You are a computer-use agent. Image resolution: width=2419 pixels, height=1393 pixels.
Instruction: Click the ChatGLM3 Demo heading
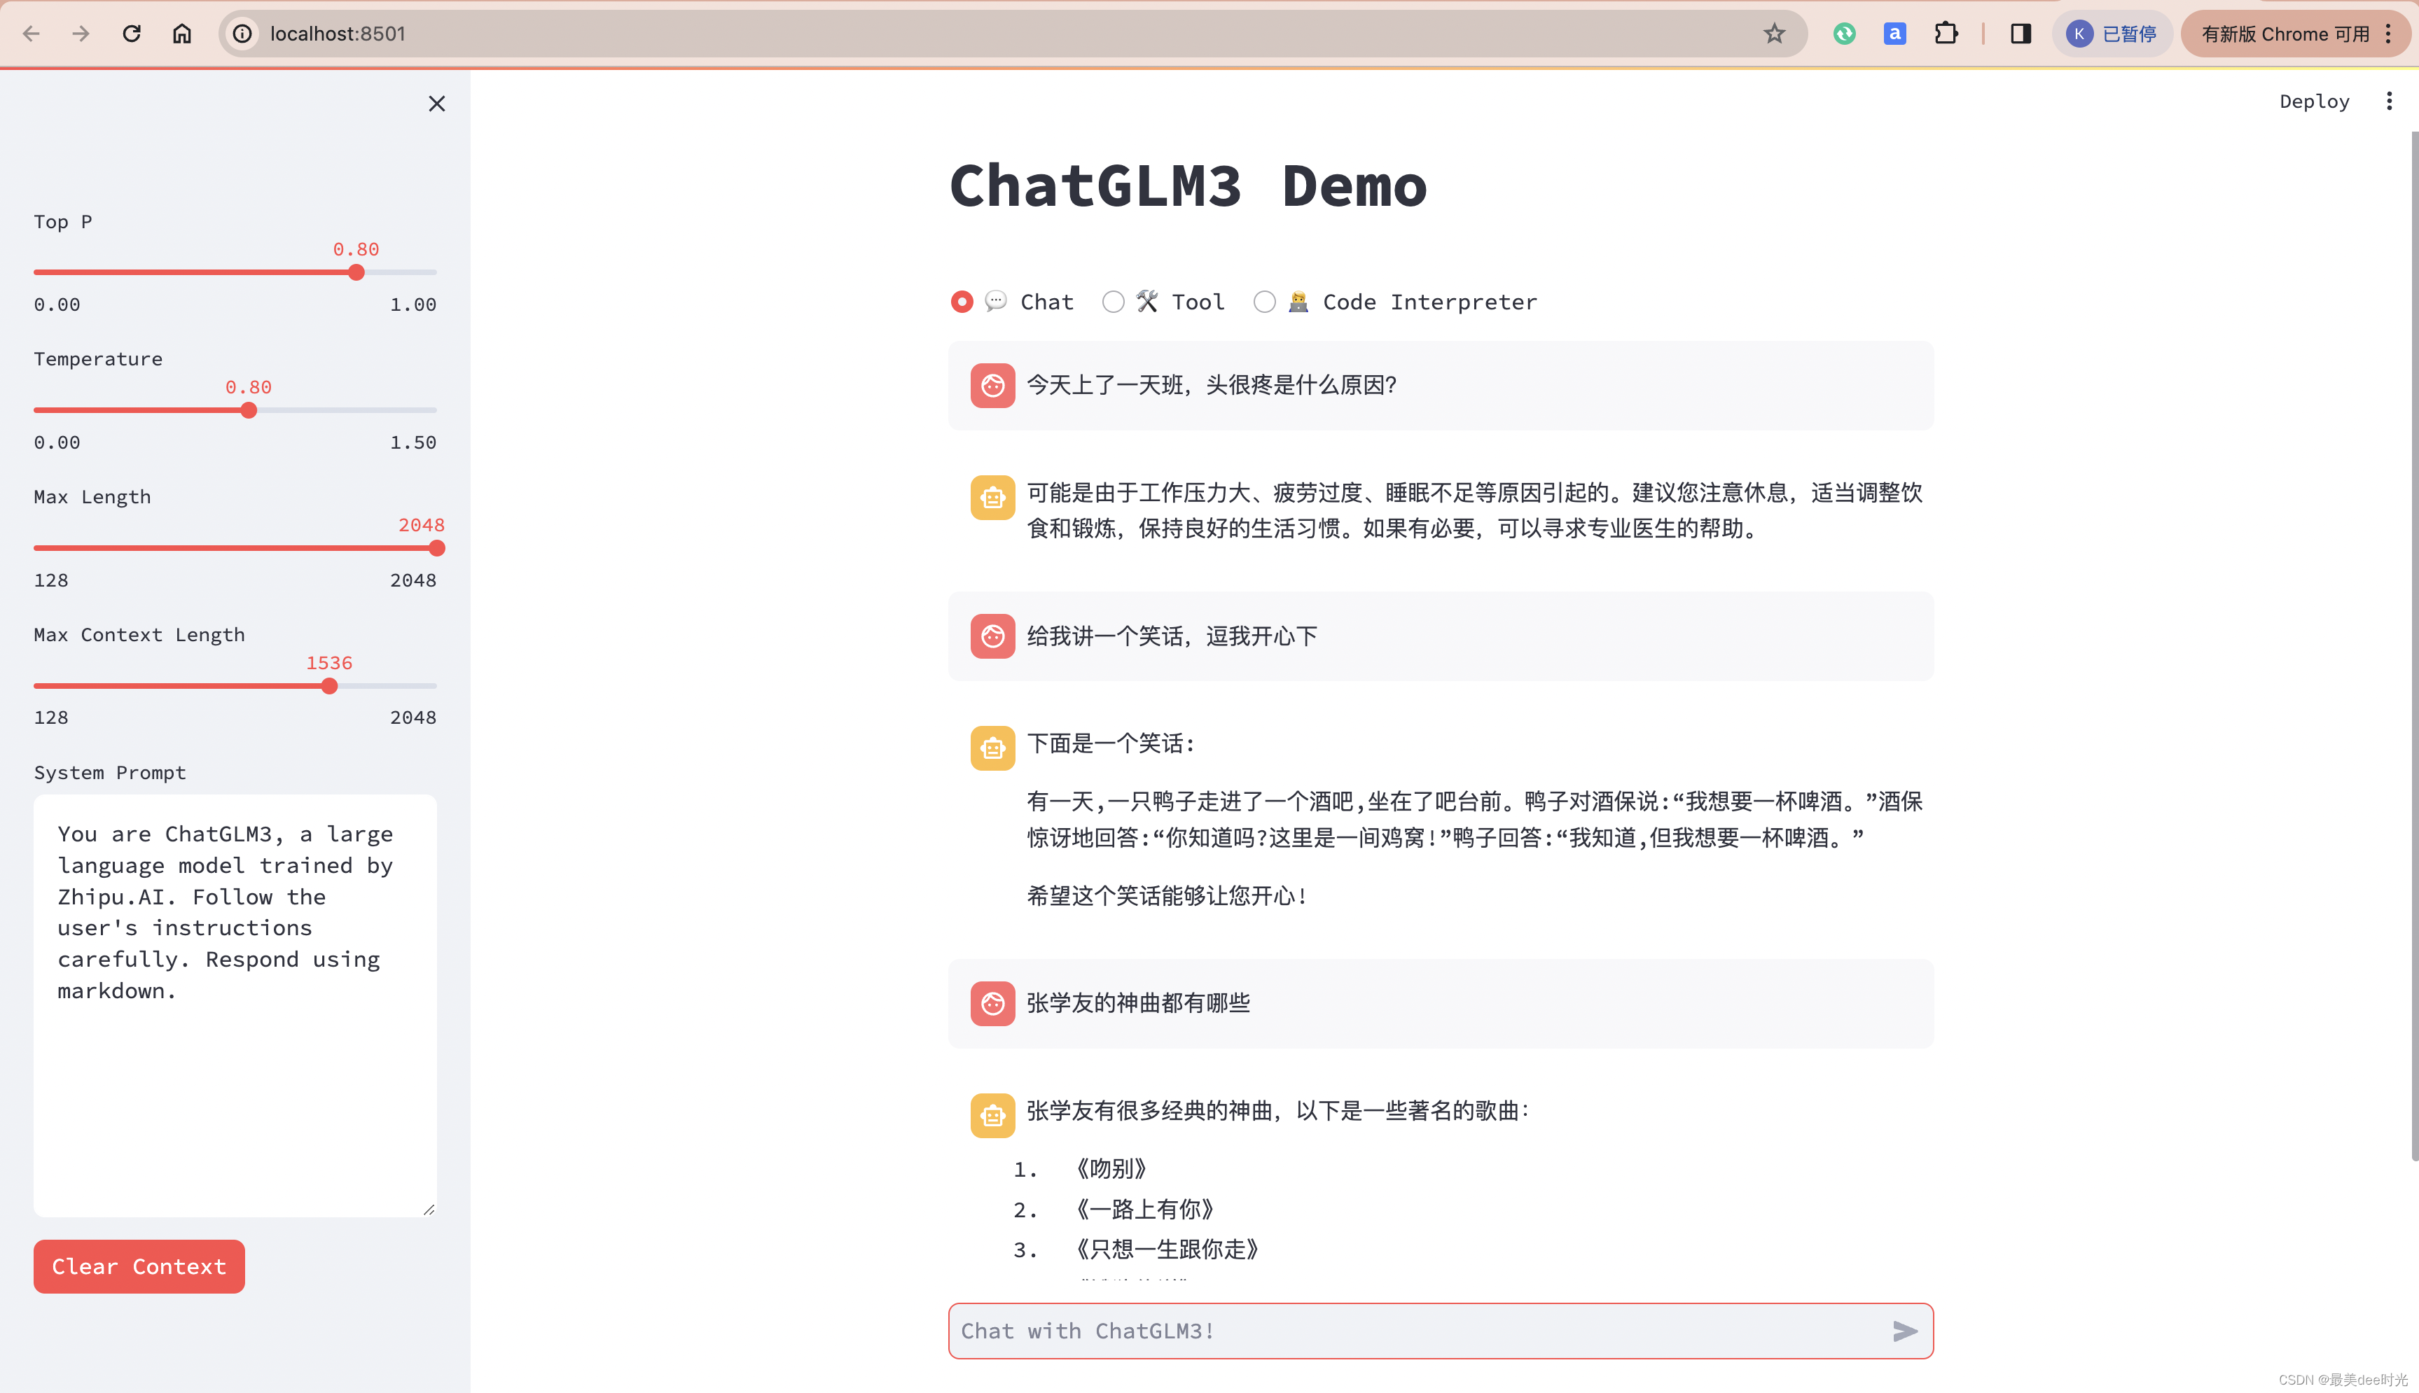pyautogui.click(x=1188, y=185)
